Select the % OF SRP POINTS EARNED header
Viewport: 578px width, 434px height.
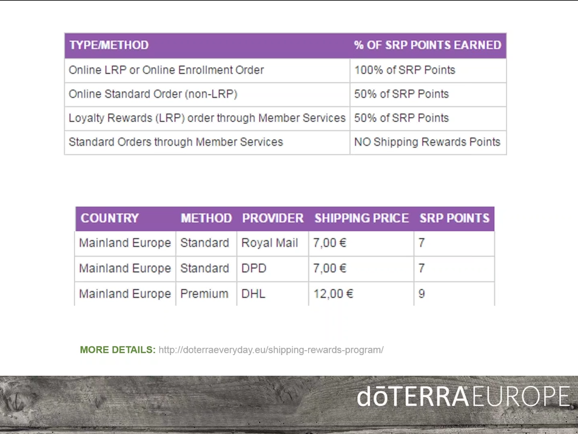click(428, 45)
